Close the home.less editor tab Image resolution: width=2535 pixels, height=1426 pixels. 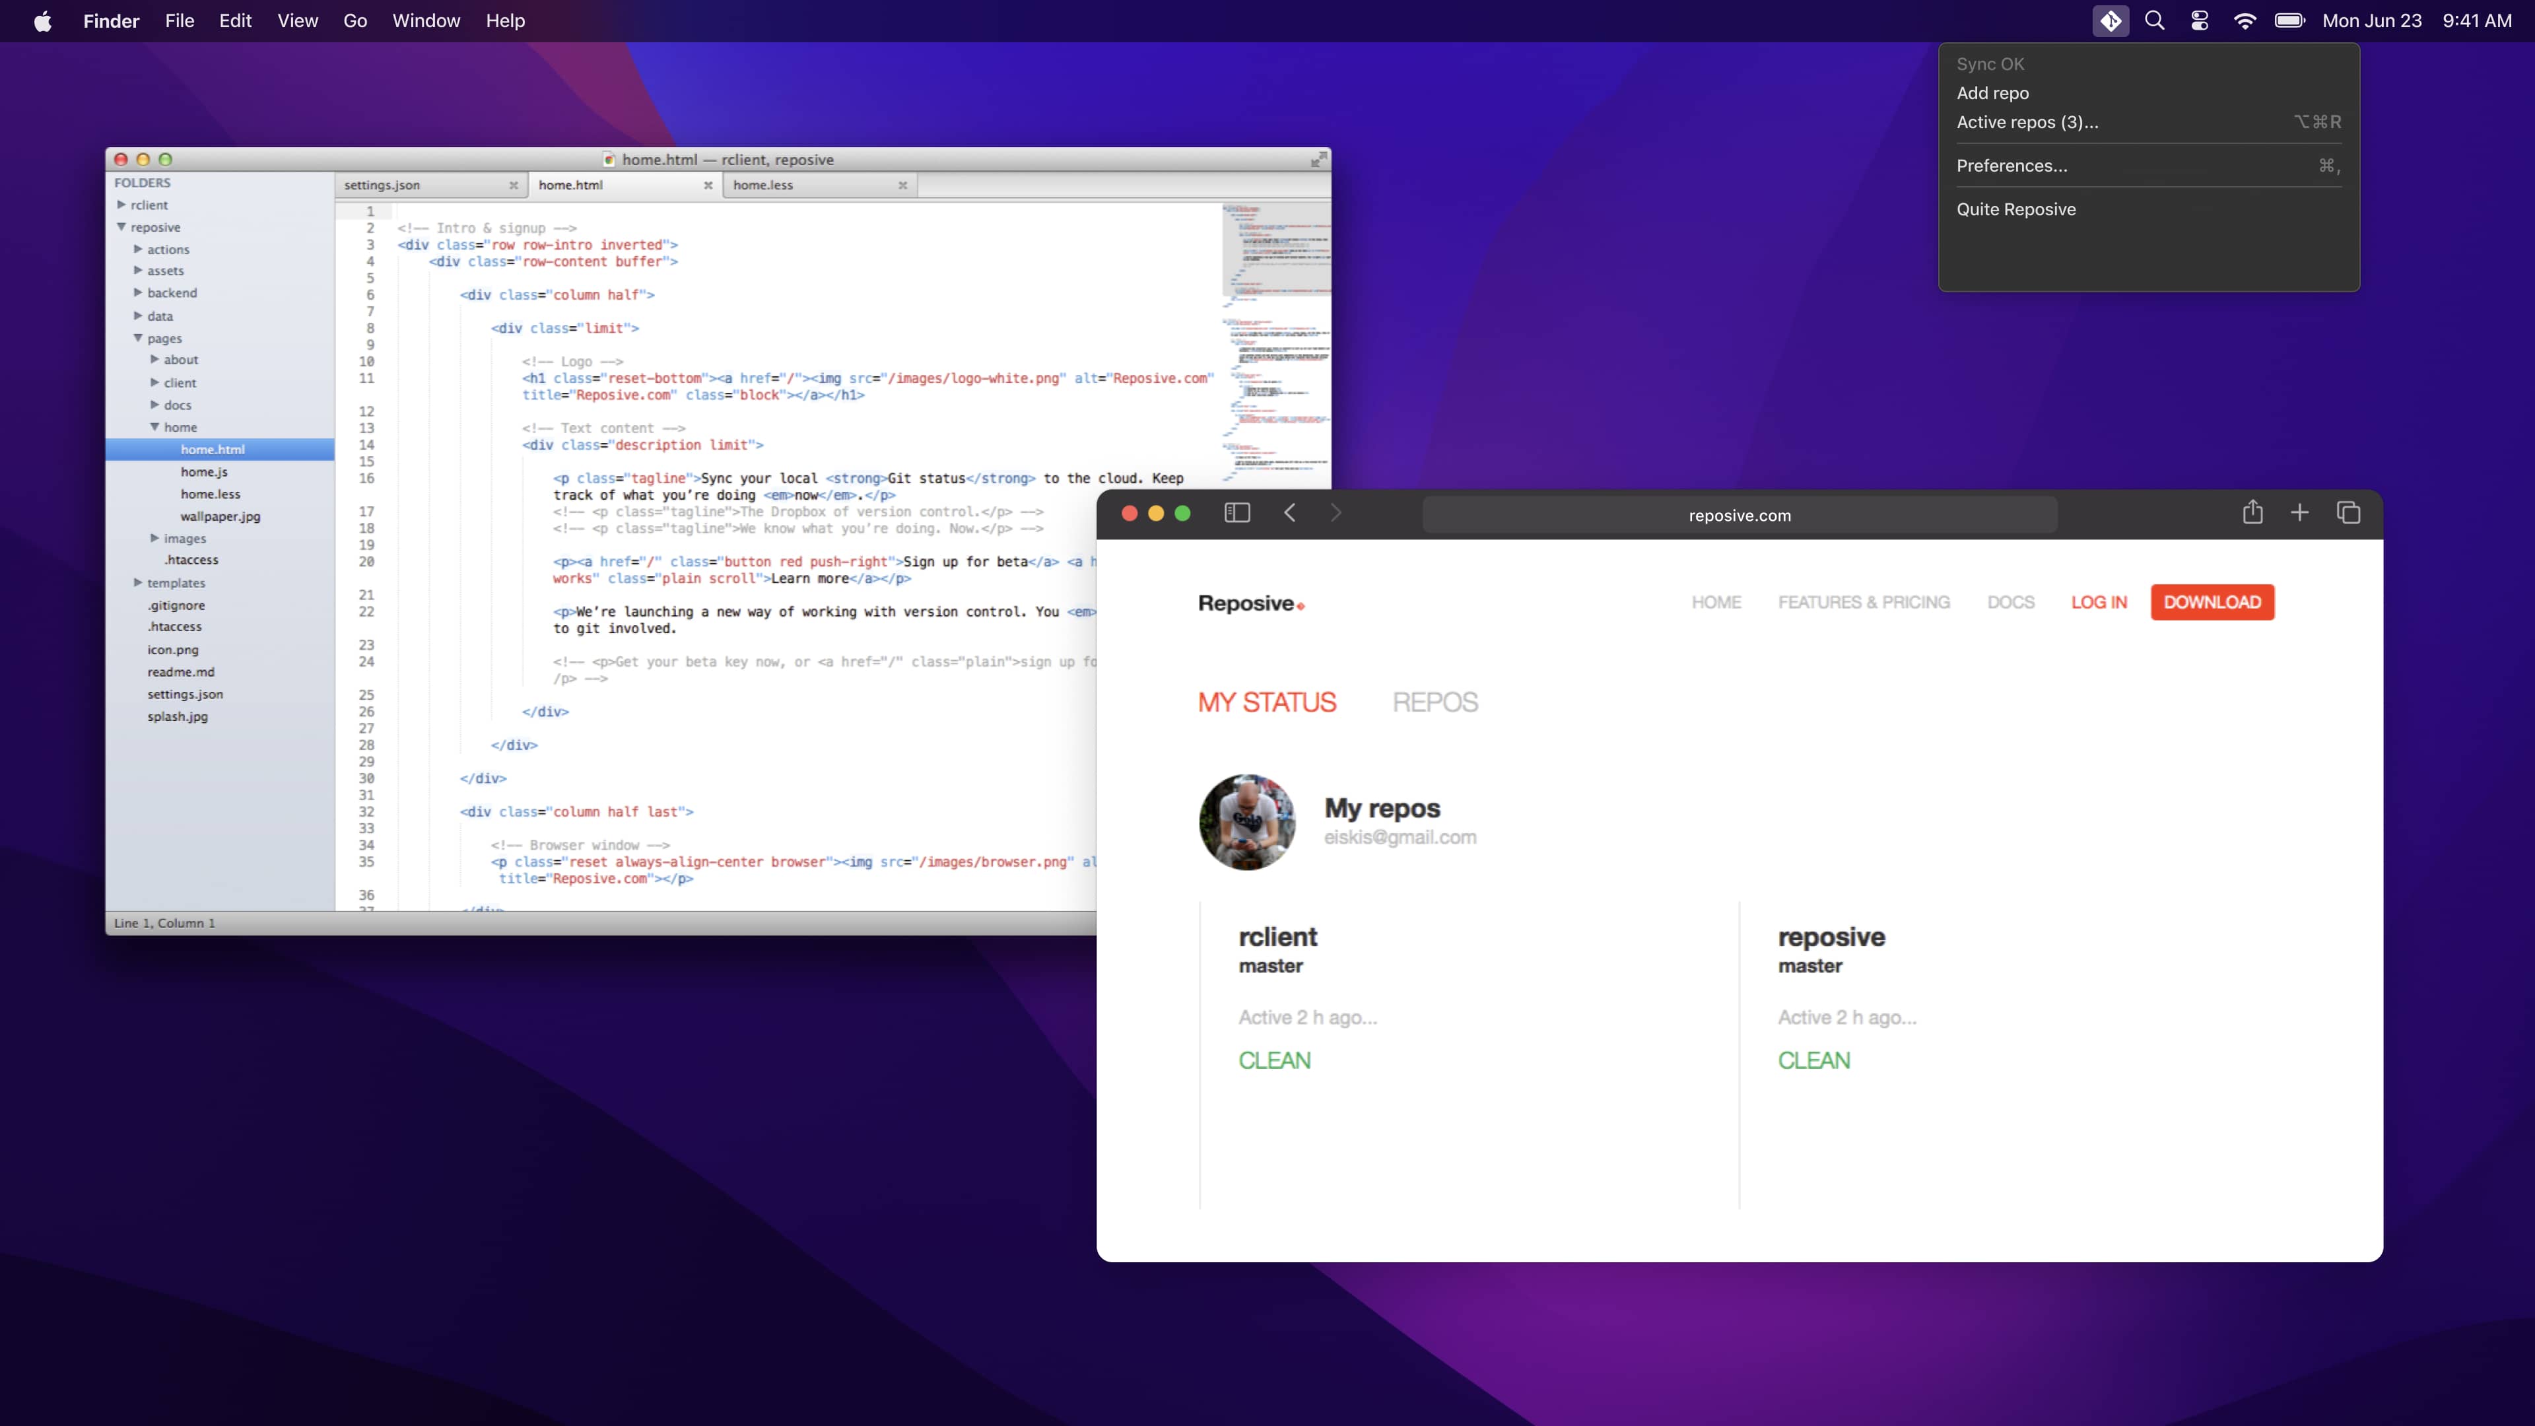coord(902,185)
